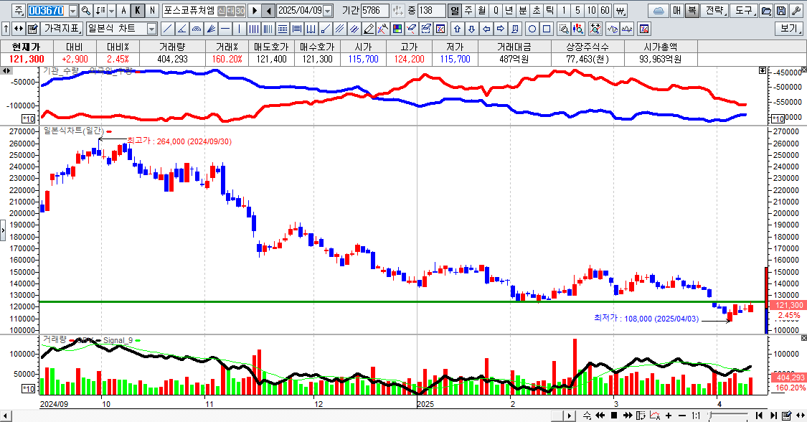Screen dimensions: 807x422
Task: Open the 보기 view menu
Action: [789, 29]
